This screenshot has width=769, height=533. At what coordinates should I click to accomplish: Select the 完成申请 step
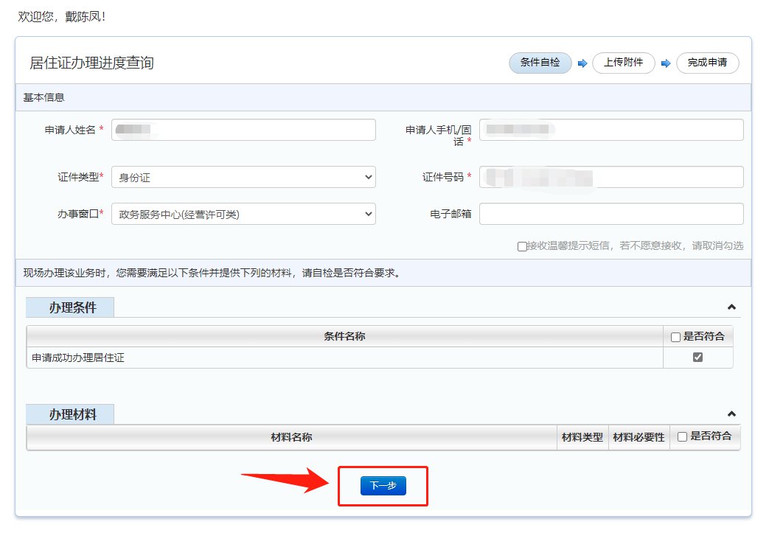coord(707,63)
